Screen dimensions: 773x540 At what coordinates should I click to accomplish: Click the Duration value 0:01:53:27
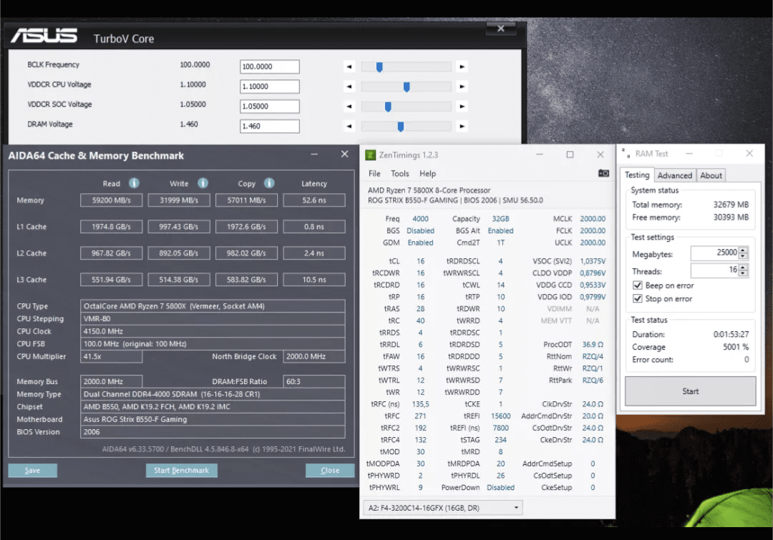(731, 334)
